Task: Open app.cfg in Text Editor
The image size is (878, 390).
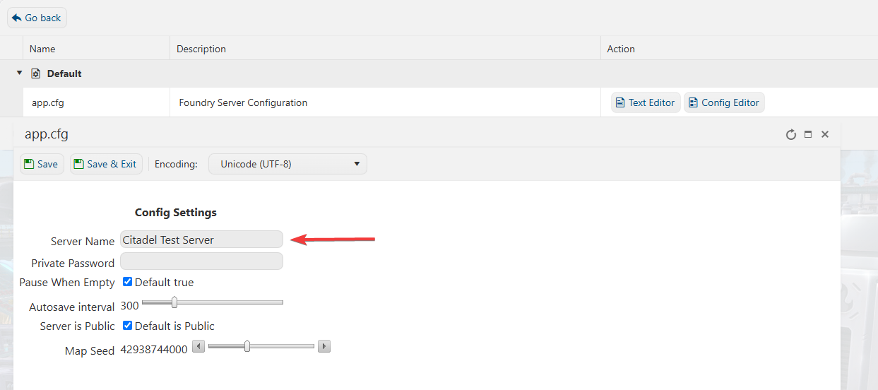Action: pyautogui.click(x=646, y=102)
